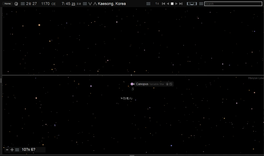Click the S south compass marker

(133, 89)
